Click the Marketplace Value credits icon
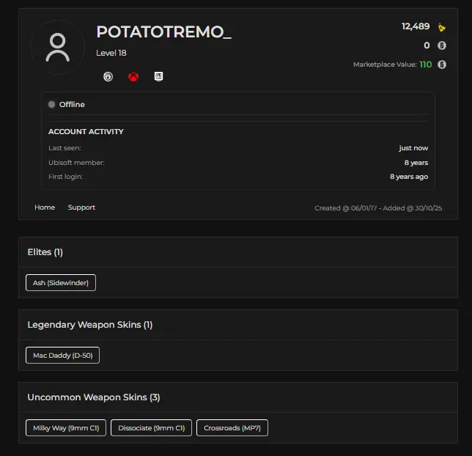The height and width of the screenshot is (456, 472). click(442, 65)
